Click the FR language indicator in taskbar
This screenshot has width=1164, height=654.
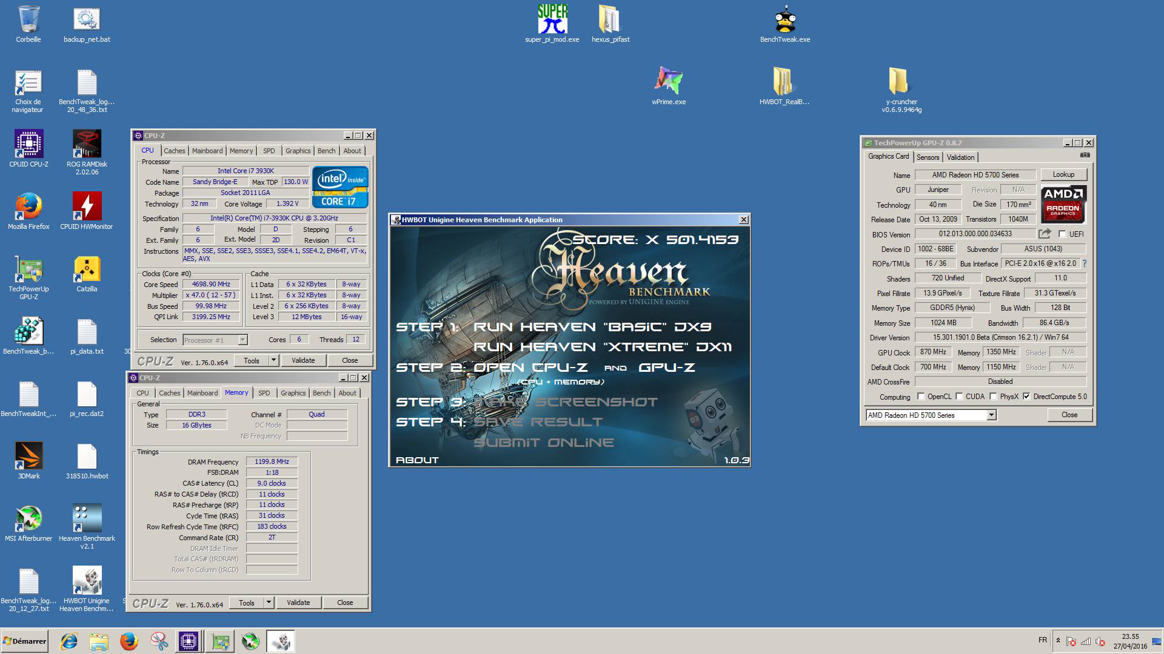(1043, 640)
